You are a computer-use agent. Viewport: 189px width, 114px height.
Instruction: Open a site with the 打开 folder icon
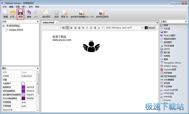(x=13, y=12)
